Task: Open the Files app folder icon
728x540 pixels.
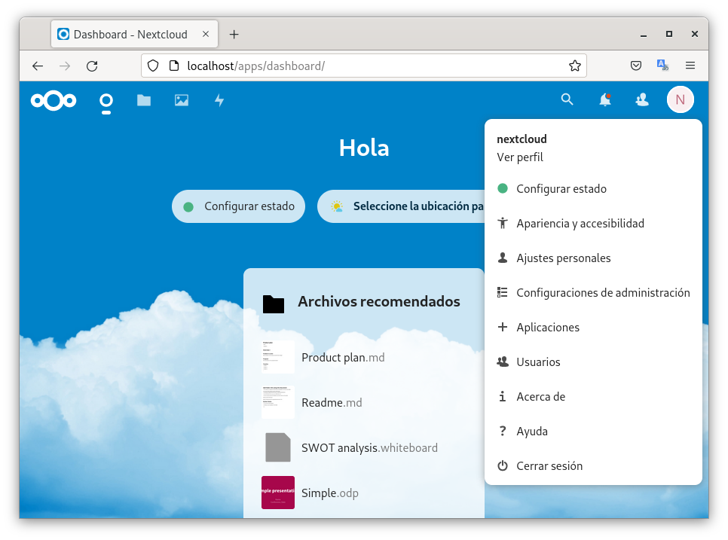Action: pyautogui.click(x=144, y=100)
